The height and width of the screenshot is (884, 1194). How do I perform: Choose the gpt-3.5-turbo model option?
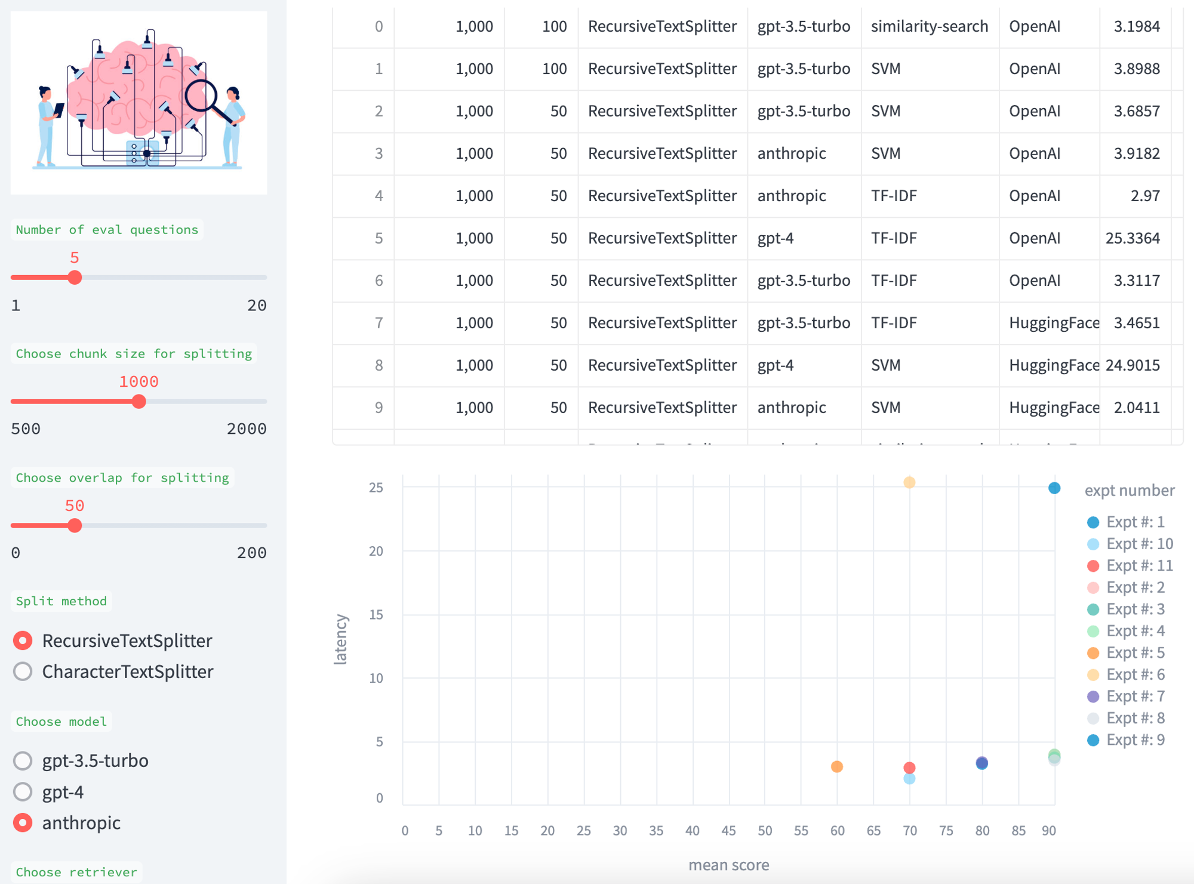(23, 760)
